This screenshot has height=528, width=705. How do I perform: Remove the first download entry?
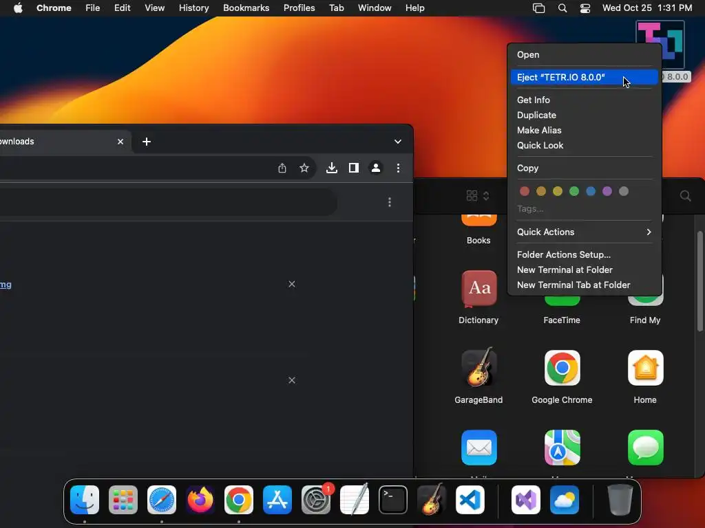coord(292,284)
